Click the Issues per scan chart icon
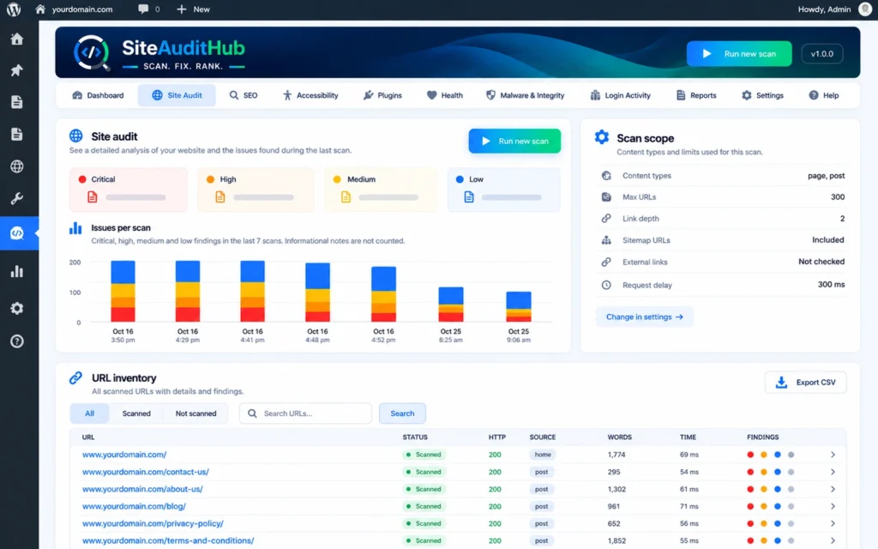The image size is (878, 549). tap(75, 228)
